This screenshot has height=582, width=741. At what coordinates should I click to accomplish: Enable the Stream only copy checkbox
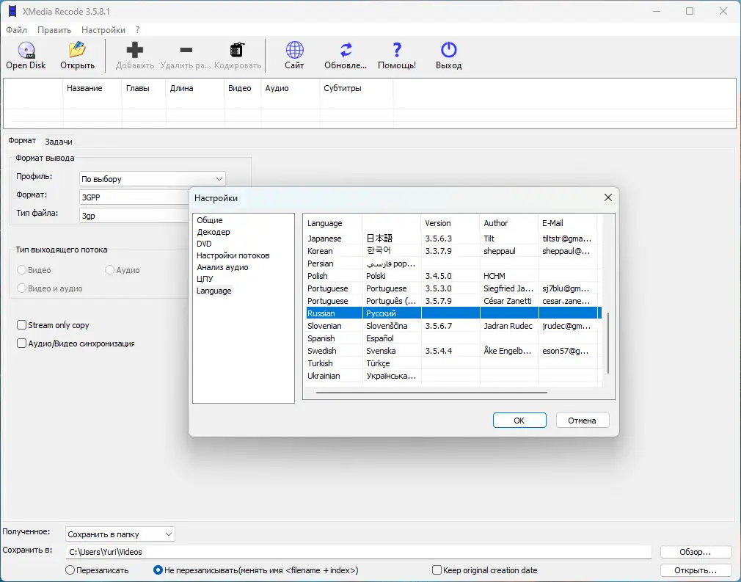(22, 325)
